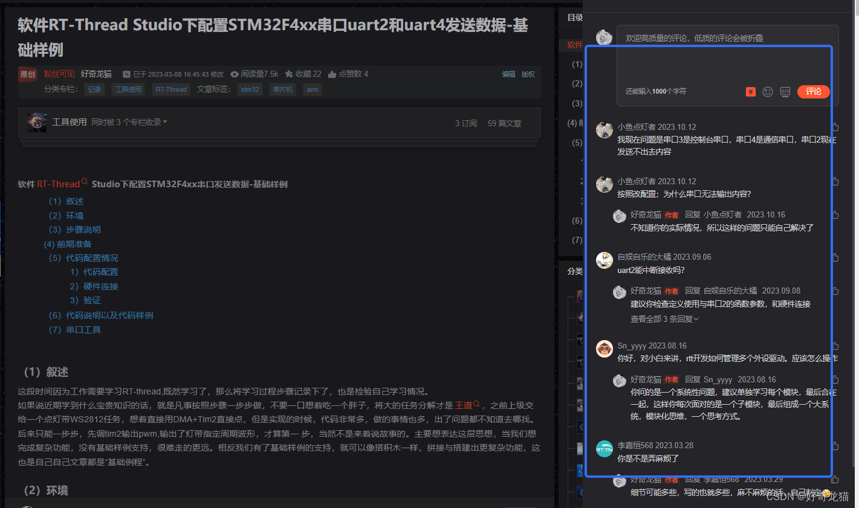Click search icon next to RT-Thread keyword
Viewport: 859px width, 508px height.
click(85, 182)
